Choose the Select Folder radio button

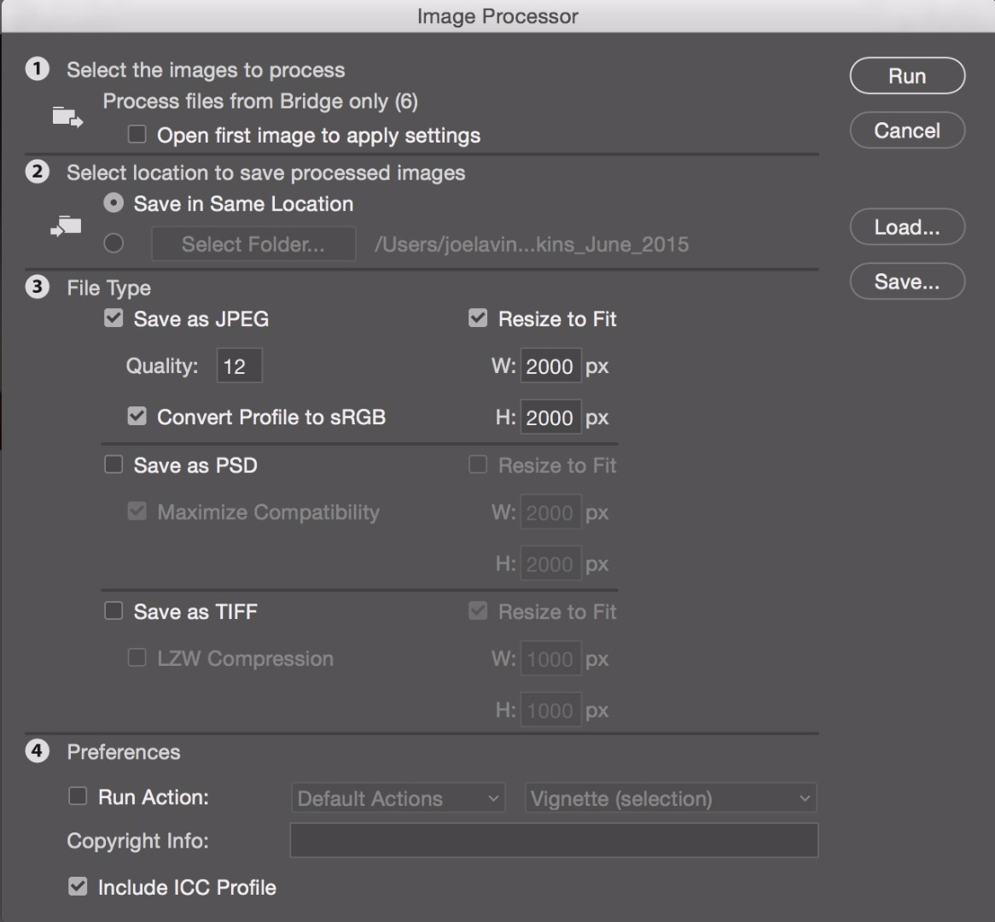(113, 243)
